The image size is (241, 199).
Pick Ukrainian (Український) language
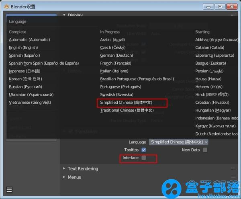[x=31, y=94]
